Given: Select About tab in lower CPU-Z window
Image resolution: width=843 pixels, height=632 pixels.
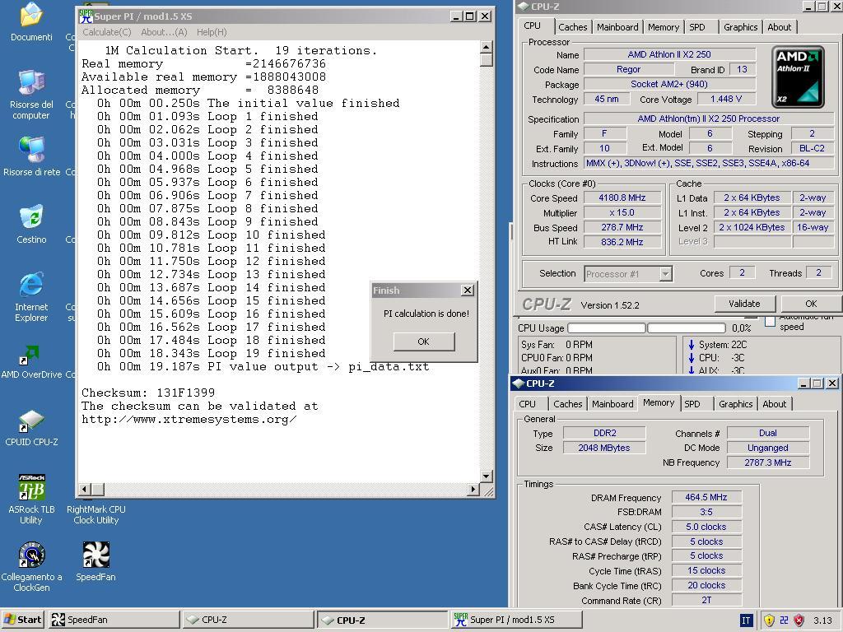Looking at the screenshot, I should [x=774, y=403].
